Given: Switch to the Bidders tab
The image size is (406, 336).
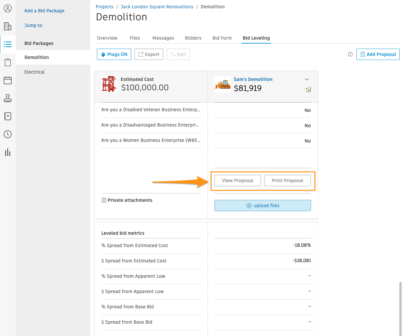Looking at the screenshot, I should click(193, 38).
